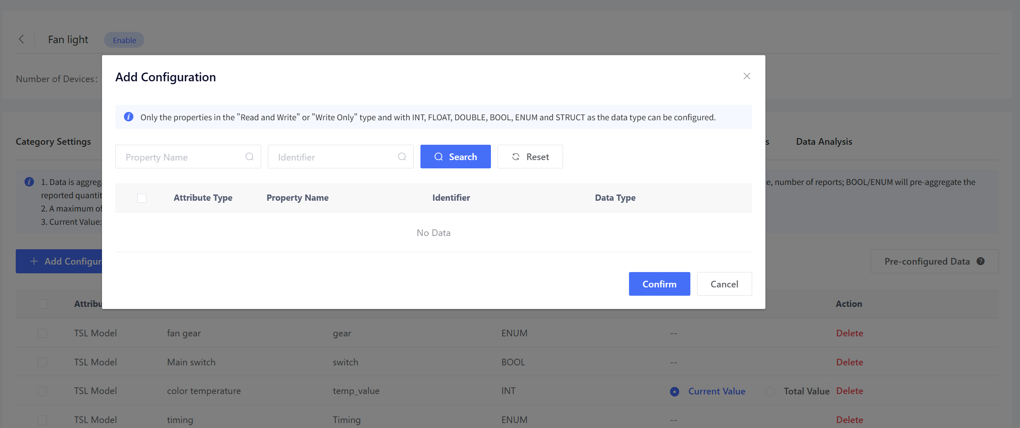The height and width of the screenshot is (428, 1020).
Task: Toggle the select-all checkbox in dialog table header
Action: pyautogui.click(x=142, y=198)
